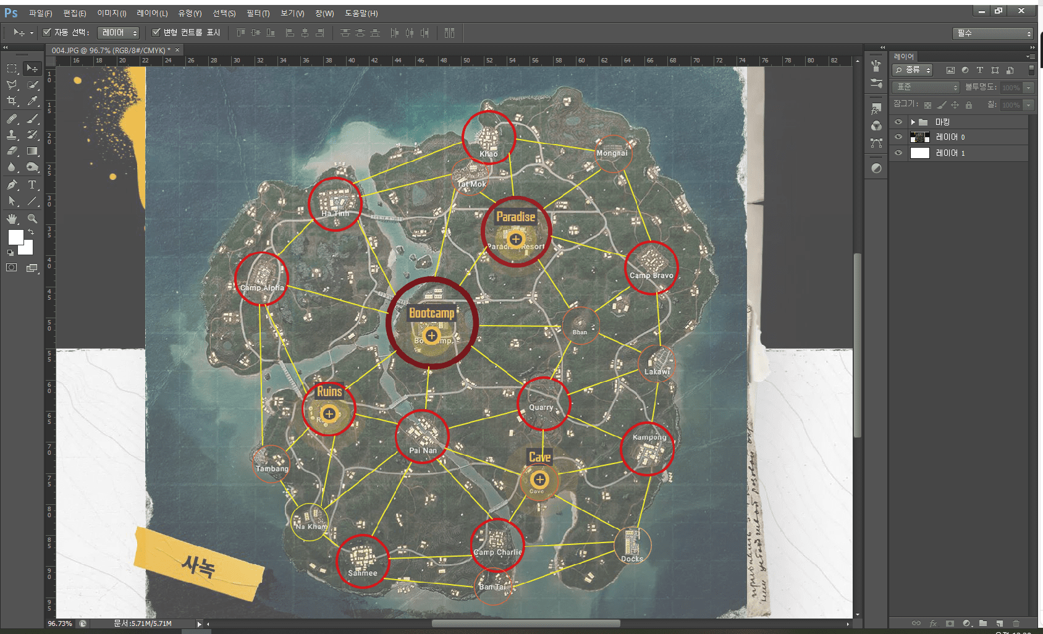
Task: Activate the Horizontal Type tool
Action: coord(32,185)
